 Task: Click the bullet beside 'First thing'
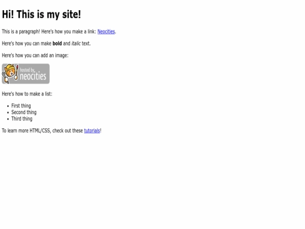[8, 106]
